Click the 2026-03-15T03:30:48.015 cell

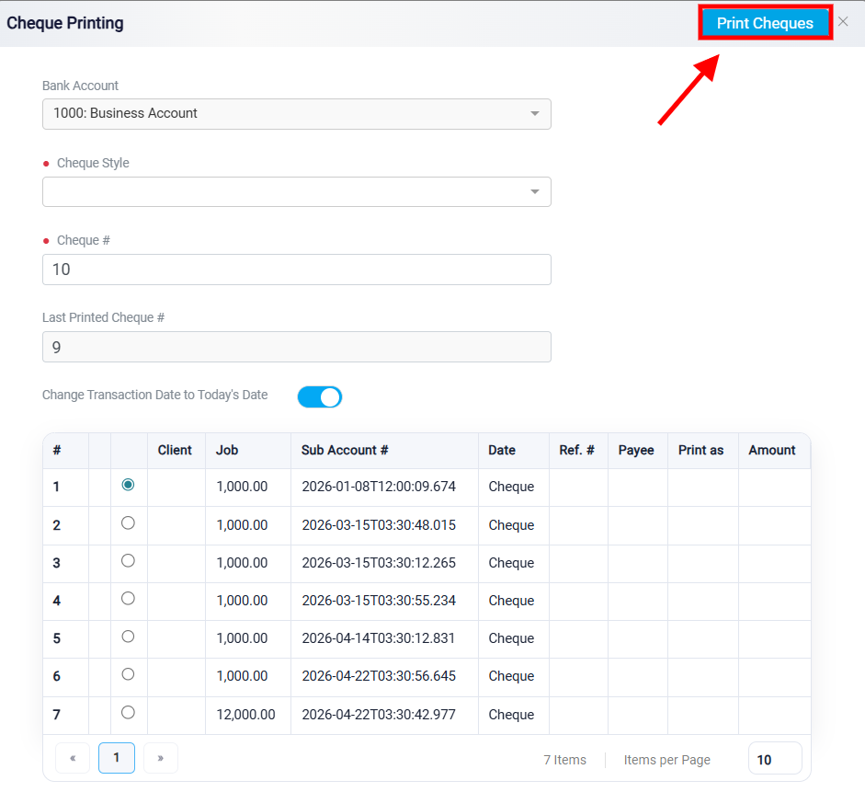[384, 525]
